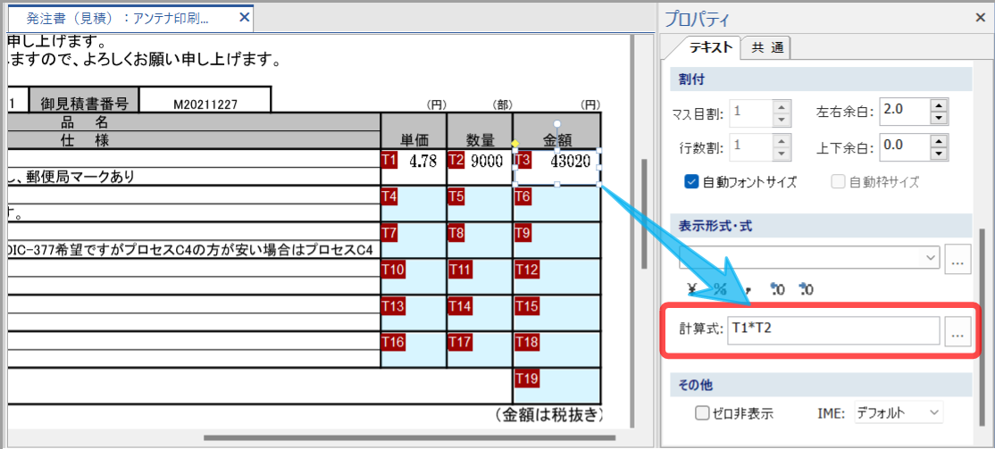The height and width of the screenshot is (449, 995).
Task: Uncheck 自動フォントサイズ checkbox
Action: [x=691, y=182]
